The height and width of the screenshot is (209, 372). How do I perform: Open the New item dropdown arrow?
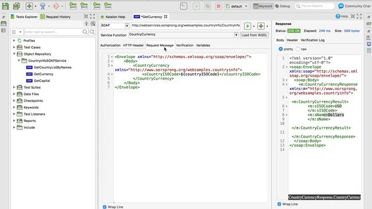pyautogui.click(x=35, y=6)
